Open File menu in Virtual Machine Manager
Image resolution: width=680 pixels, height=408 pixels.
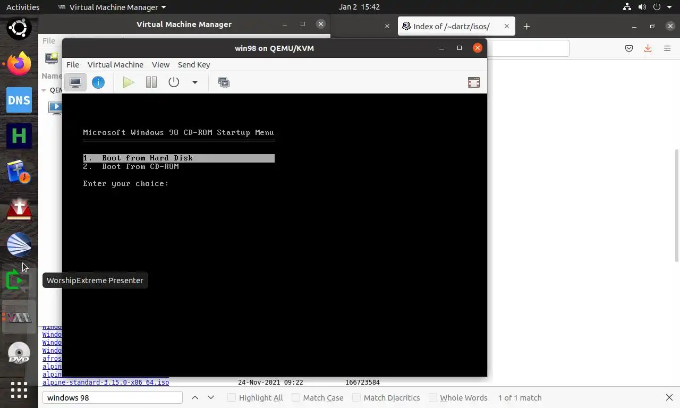point(48,40)
